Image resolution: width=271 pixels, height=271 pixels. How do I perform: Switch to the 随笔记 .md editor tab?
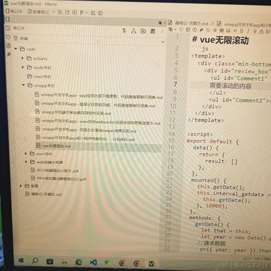click(189, 23)
